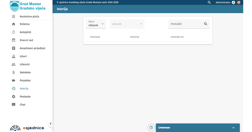Click the search magnifier icon in top bar

click(209, 2)
